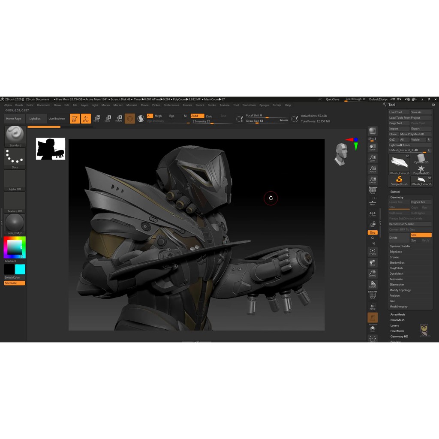Expand the DynaMesh section

(x=396, y=274)
